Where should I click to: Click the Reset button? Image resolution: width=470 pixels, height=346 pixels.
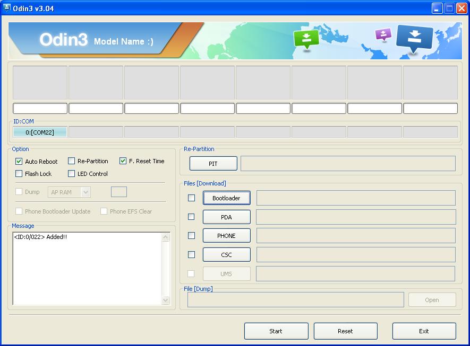345,331
